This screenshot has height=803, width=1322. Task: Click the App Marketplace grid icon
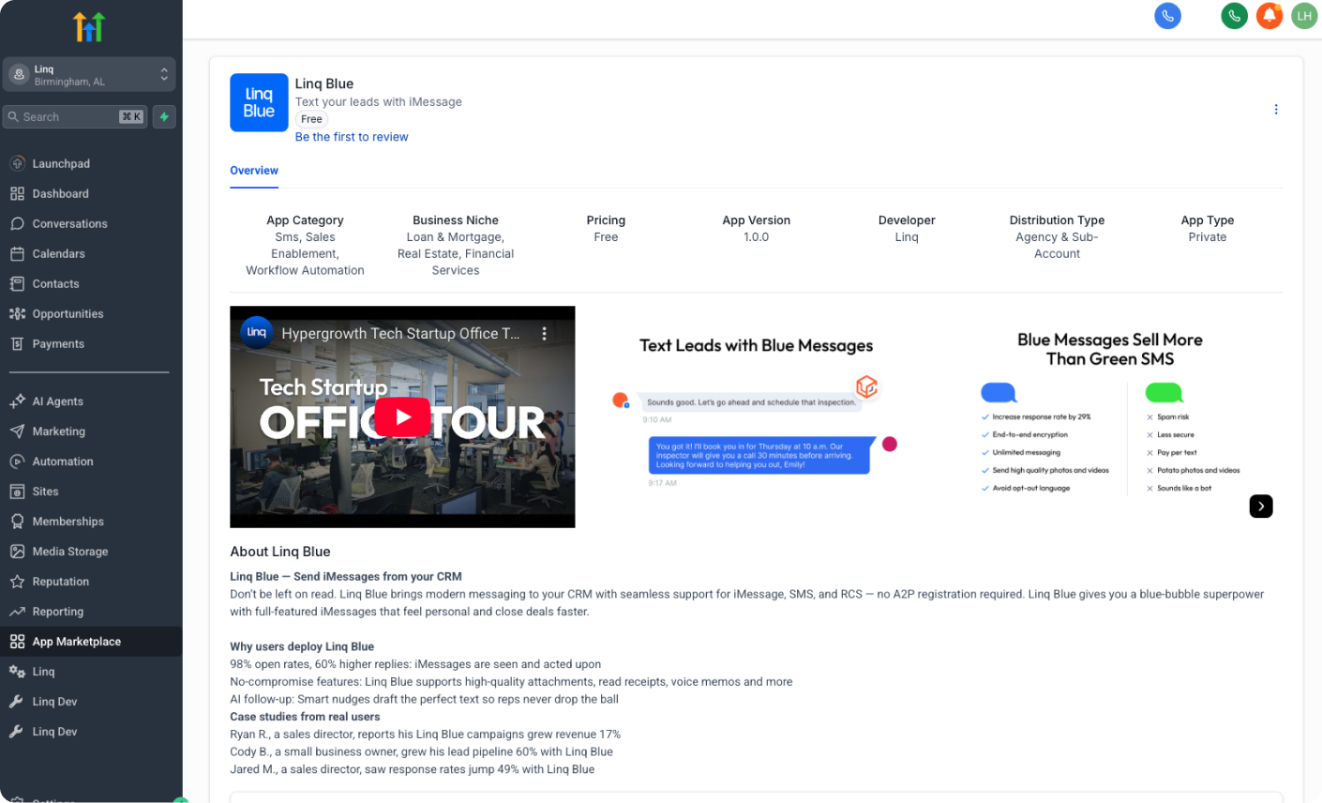[x=17, y=641]
